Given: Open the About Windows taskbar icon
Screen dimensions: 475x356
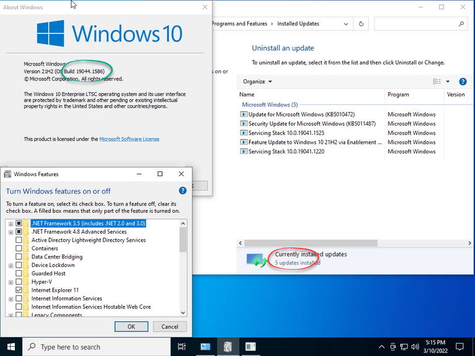Looking at the screenshot, I should (250, 347).
